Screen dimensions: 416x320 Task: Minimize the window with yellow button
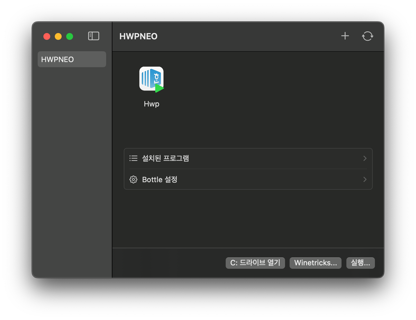[x=58, y=36]
